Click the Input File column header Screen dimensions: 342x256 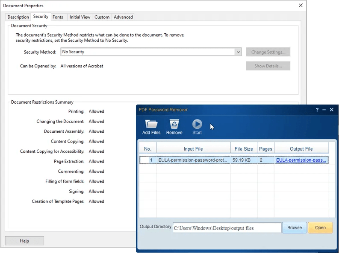click(x=192, y=148)
